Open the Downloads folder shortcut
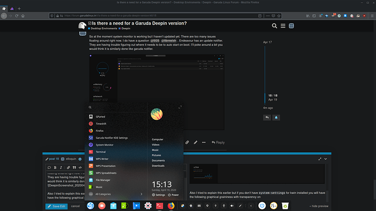376x211 pixels. coord(158,165)
